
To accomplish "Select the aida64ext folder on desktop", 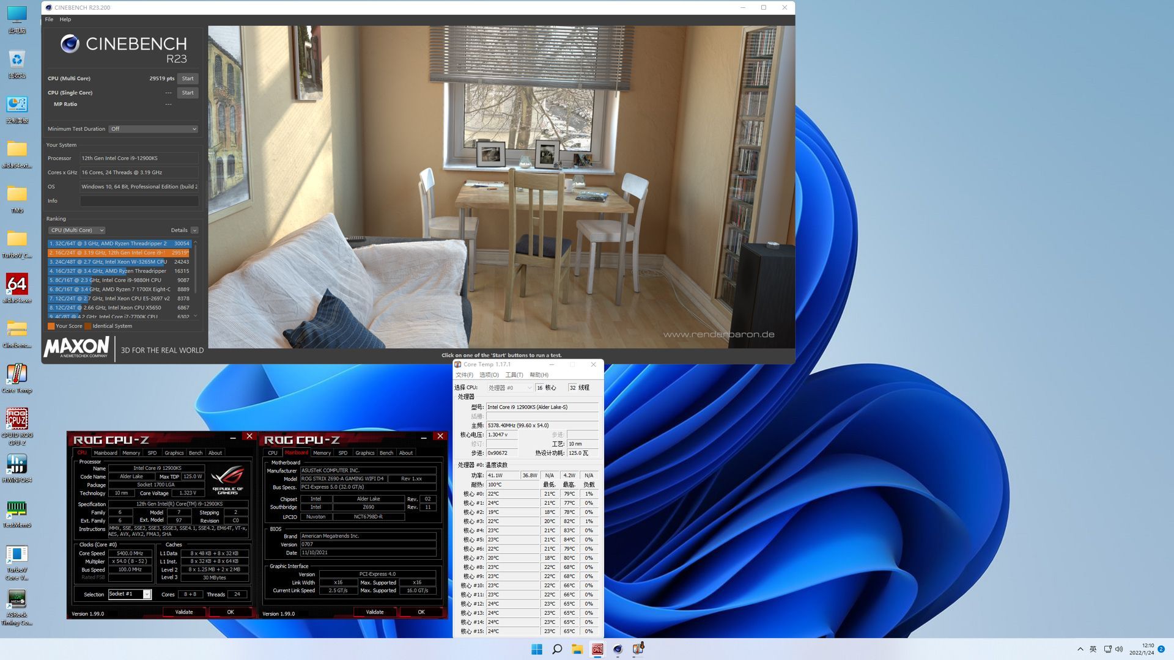I will click(17, 154).
